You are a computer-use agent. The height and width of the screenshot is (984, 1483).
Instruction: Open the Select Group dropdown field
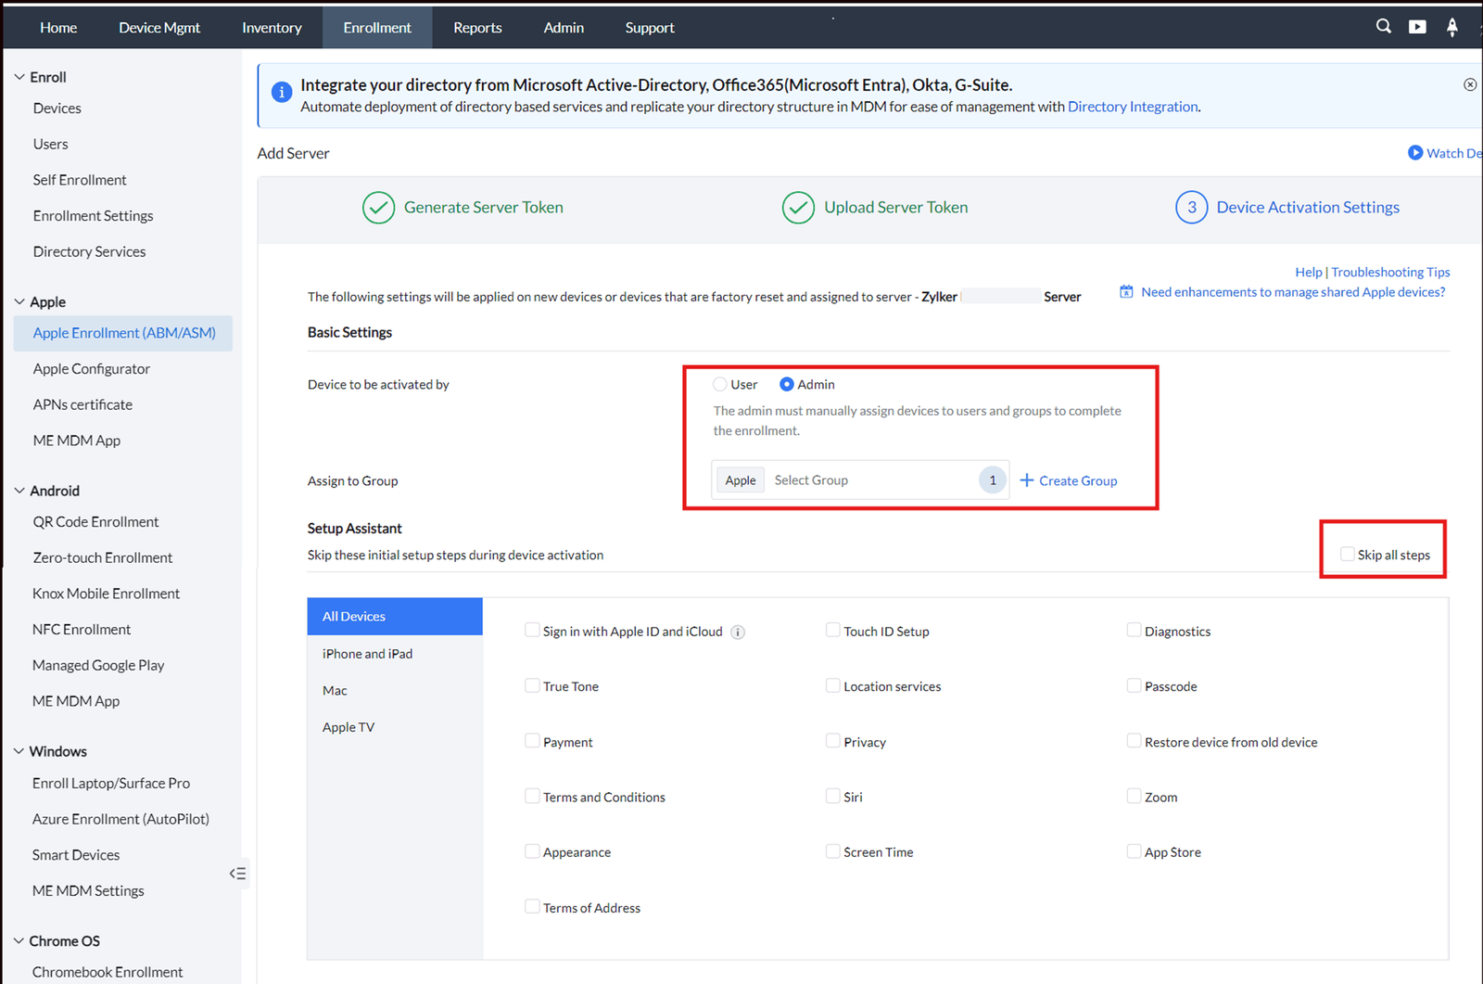[860, 480]
